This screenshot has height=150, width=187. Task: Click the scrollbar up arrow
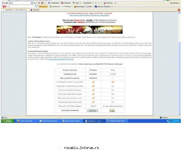180,13
